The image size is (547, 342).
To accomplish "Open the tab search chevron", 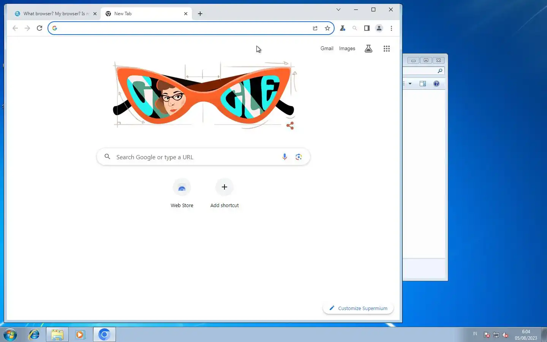I will coord(338,9).
